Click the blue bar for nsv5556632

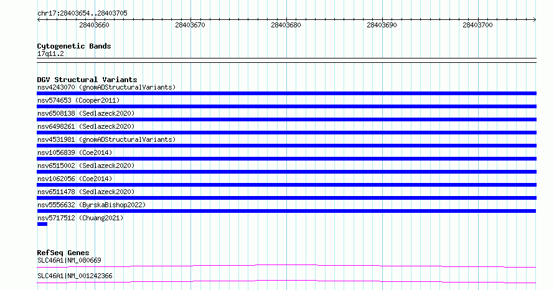pyautogui.click(x=286, y=211)
